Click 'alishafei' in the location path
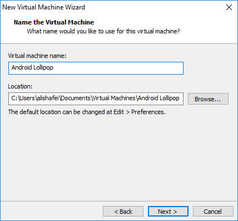The height and width of the screenshot is (221, 238). click(48, 98)
